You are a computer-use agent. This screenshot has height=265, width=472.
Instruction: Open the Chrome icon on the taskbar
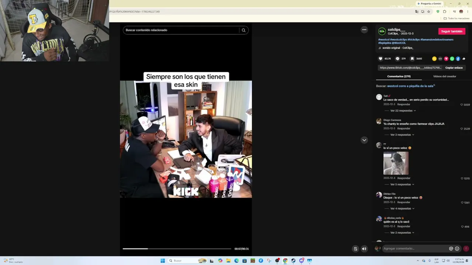(285, 261)
